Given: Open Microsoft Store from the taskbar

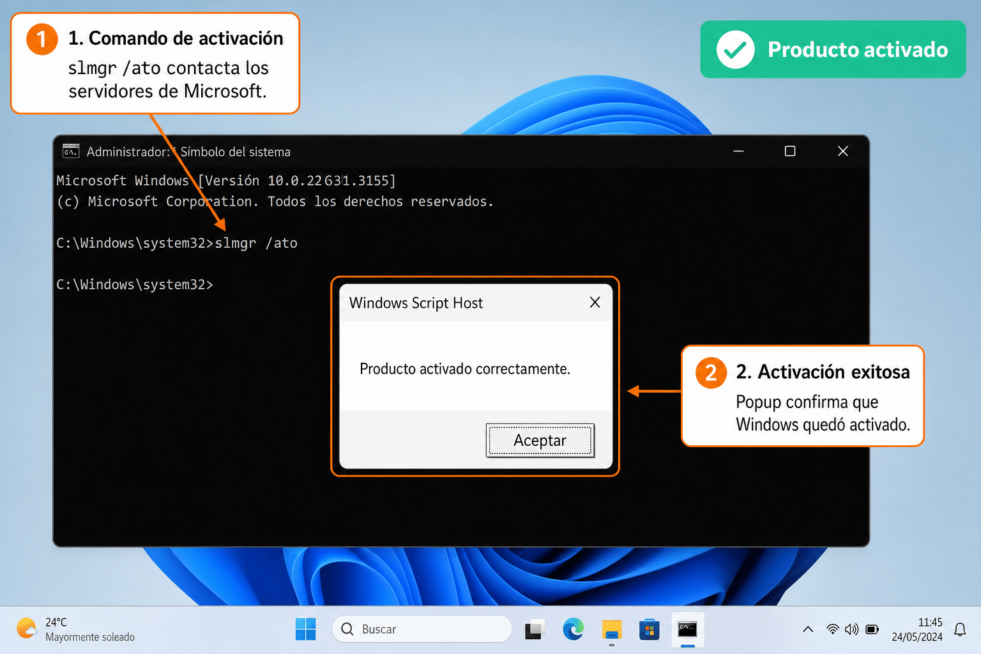Looking at the screenshot, I should click(650, 630).
